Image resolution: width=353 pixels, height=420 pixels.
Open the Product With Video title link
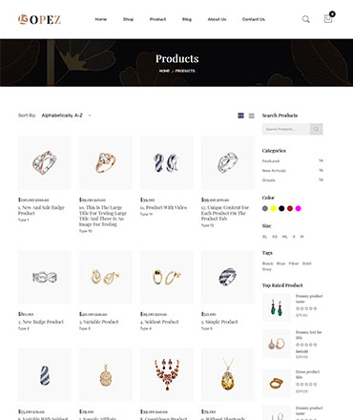(163, 207)
